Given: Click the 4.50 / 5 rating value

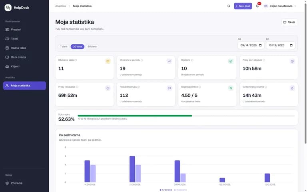Looking at the screenshot, I should pos(189,96).
